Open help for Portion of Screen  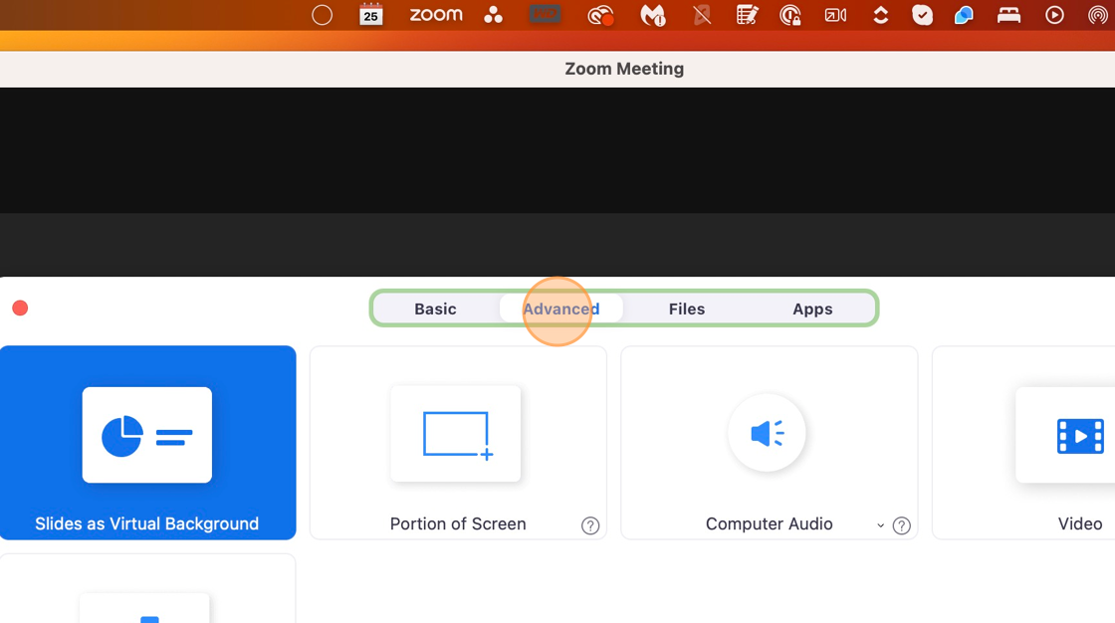point(590,525)
